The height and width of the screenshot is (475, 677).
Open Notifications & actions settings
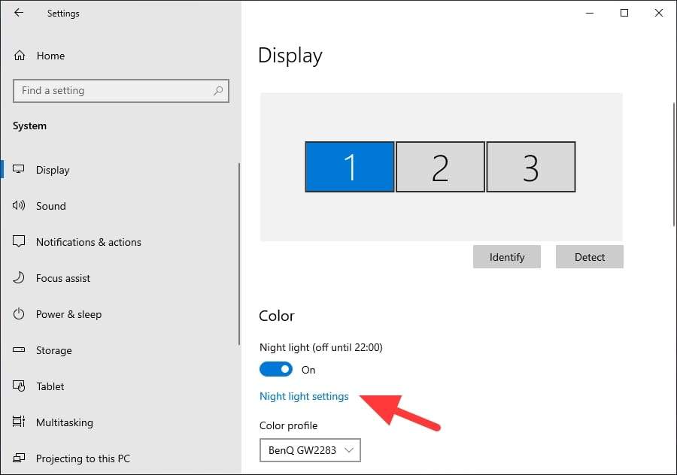click(88, 242)
